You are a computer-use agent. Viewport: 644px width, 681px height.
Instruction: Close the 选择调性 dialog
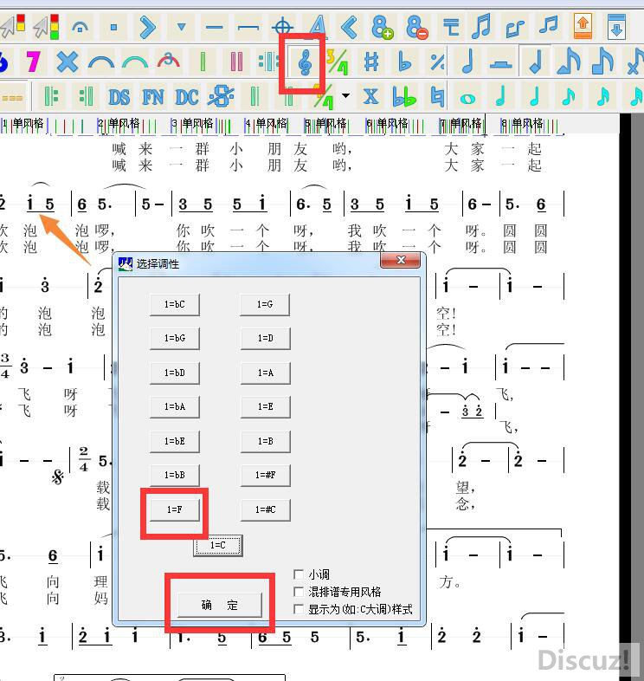400,260
